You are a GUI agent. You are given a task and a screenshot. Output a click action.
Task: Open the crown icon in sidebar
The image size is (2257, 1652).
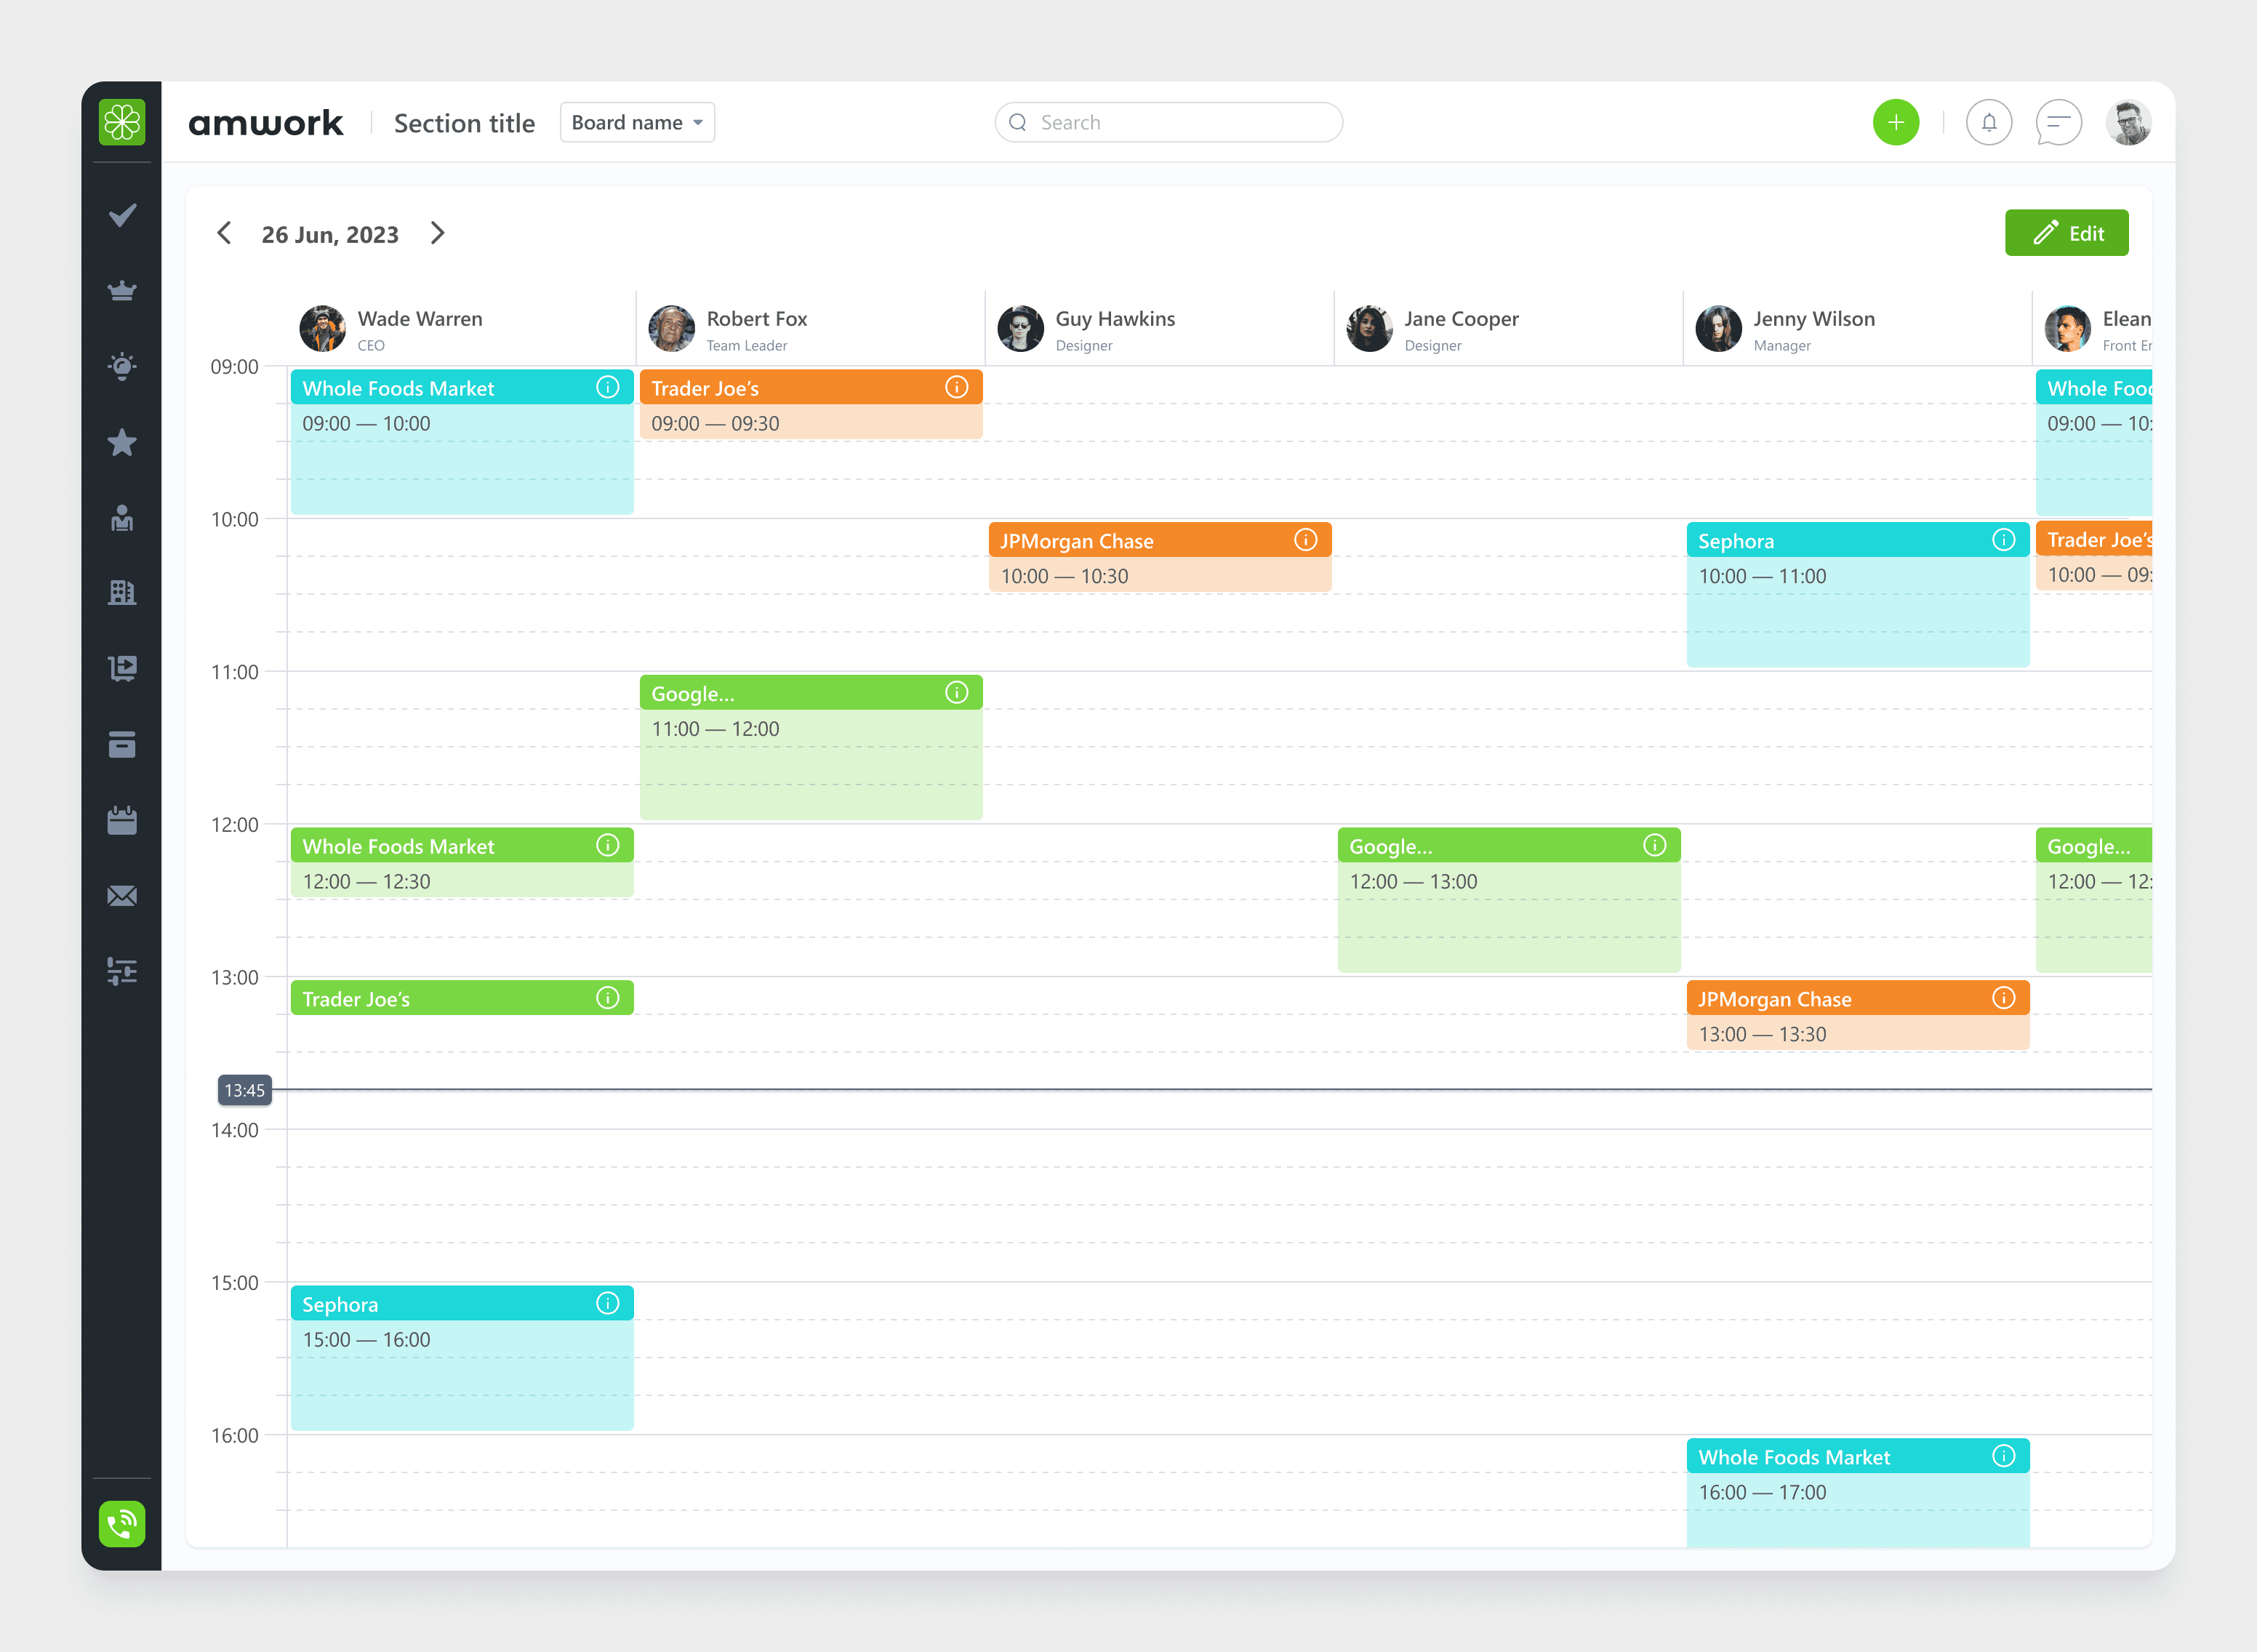coord(122,291)
